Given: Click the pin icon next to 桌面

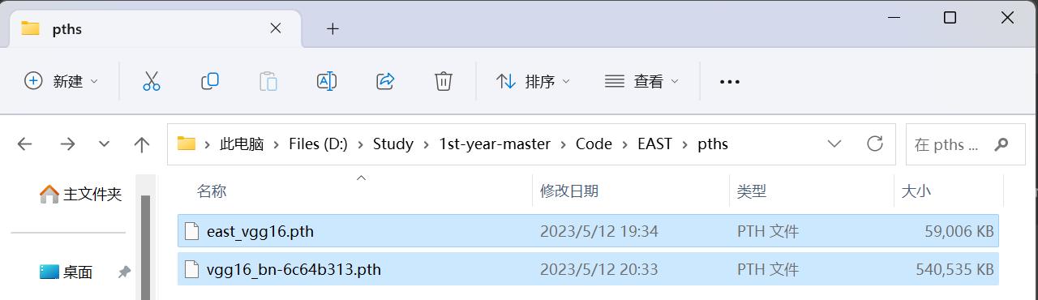Looking at the screenshot, I should (x=124, y=272).
